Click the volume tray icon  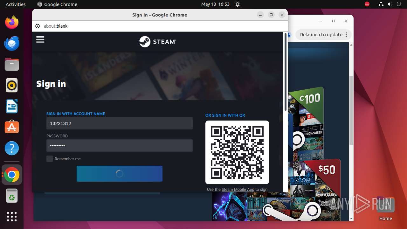390,4
